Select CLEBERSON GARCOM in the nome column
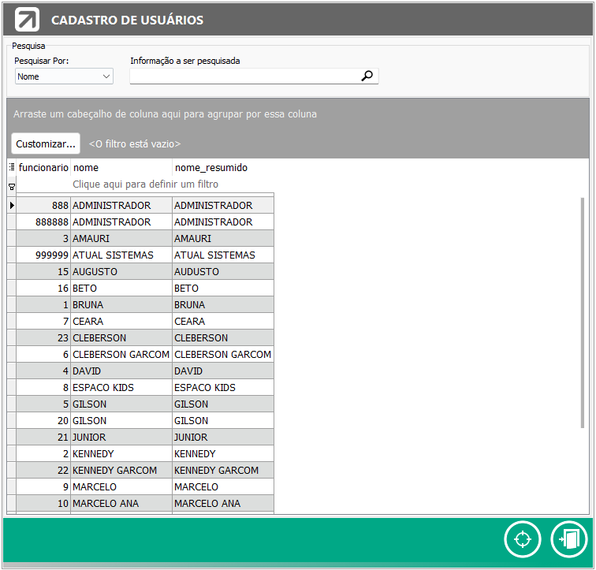 pos(121,354)
